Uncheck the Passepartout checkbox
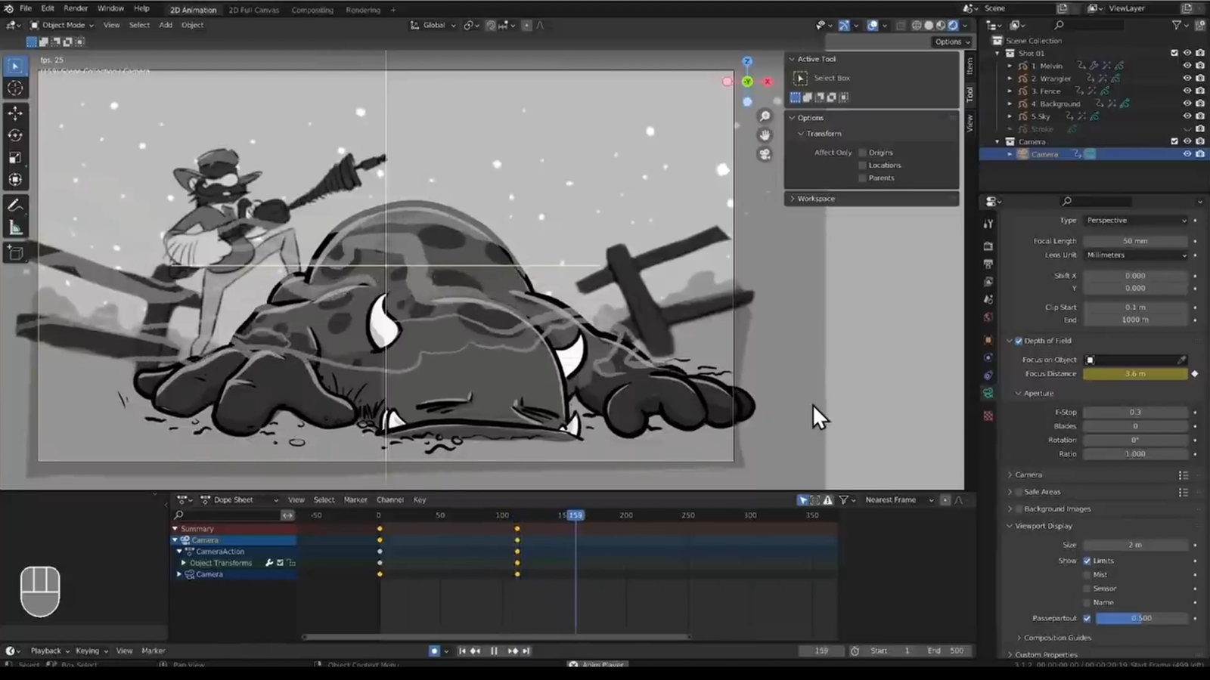Image resolution: width=1210 pixels, height=680 pixels. (x=1087, y=618)
